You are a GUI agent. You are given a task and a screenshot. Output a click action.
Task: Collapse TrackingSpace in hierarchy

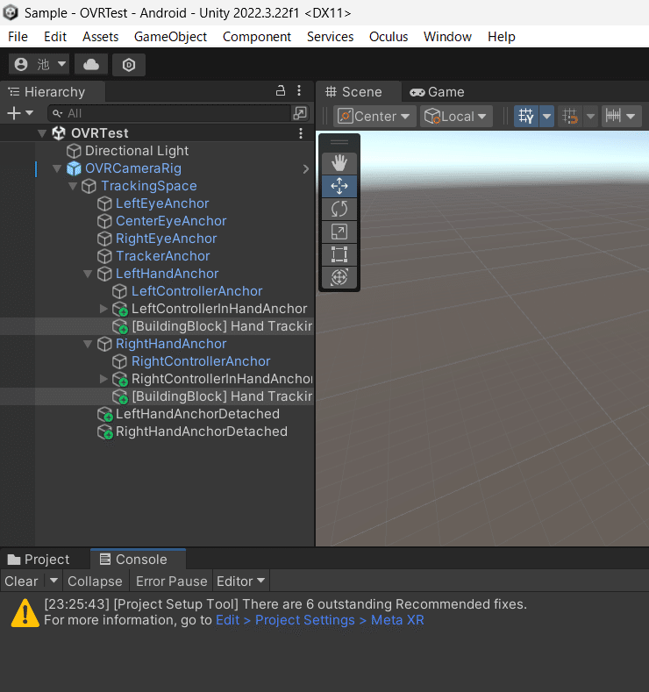point(73,186)
